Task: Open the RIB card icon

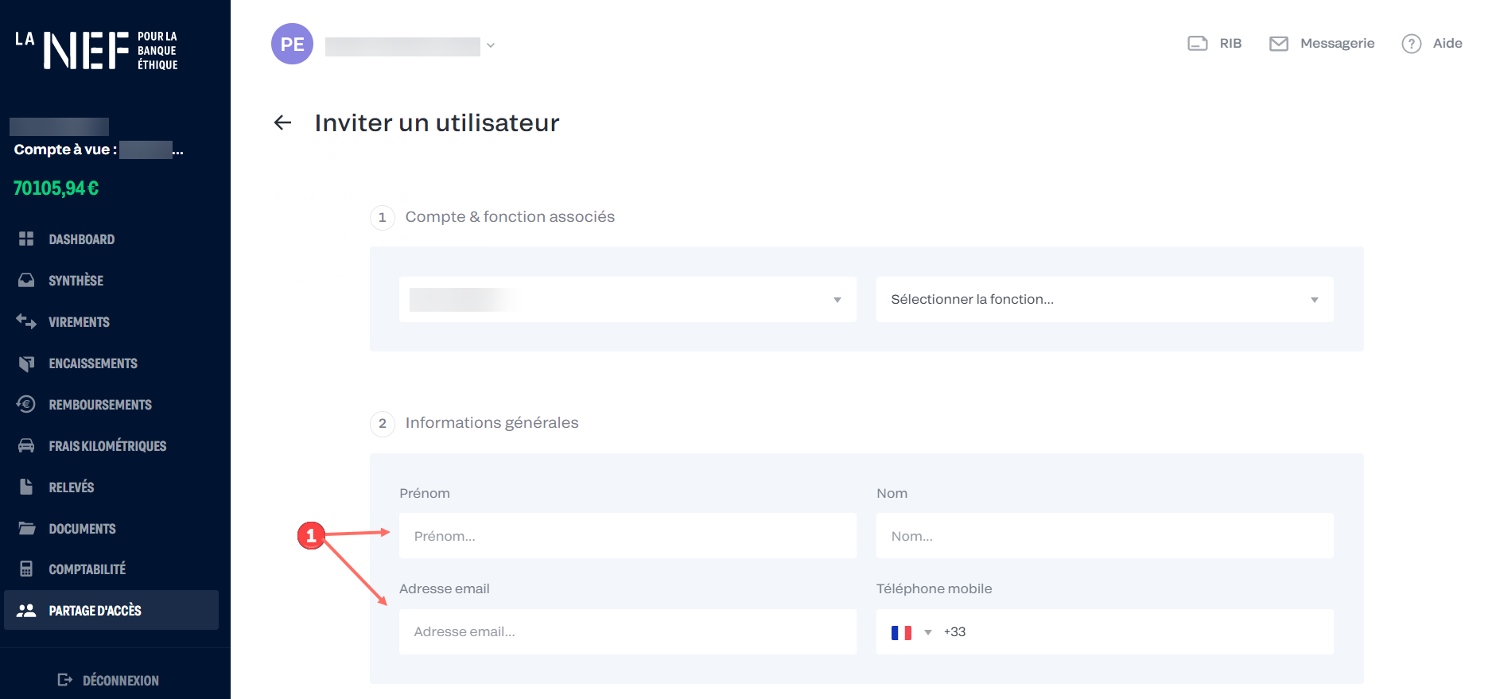Action: click(x=1197, y=44)
